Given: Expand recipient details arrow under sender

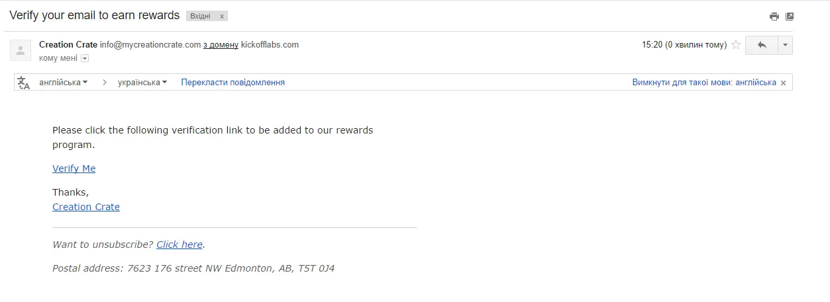Looking at the screenshot, I should coord(84,58).
